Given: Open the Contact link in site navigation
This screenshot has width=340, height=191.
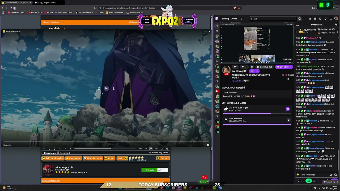Looking at the screenshot, I should [x=55, y=22].
